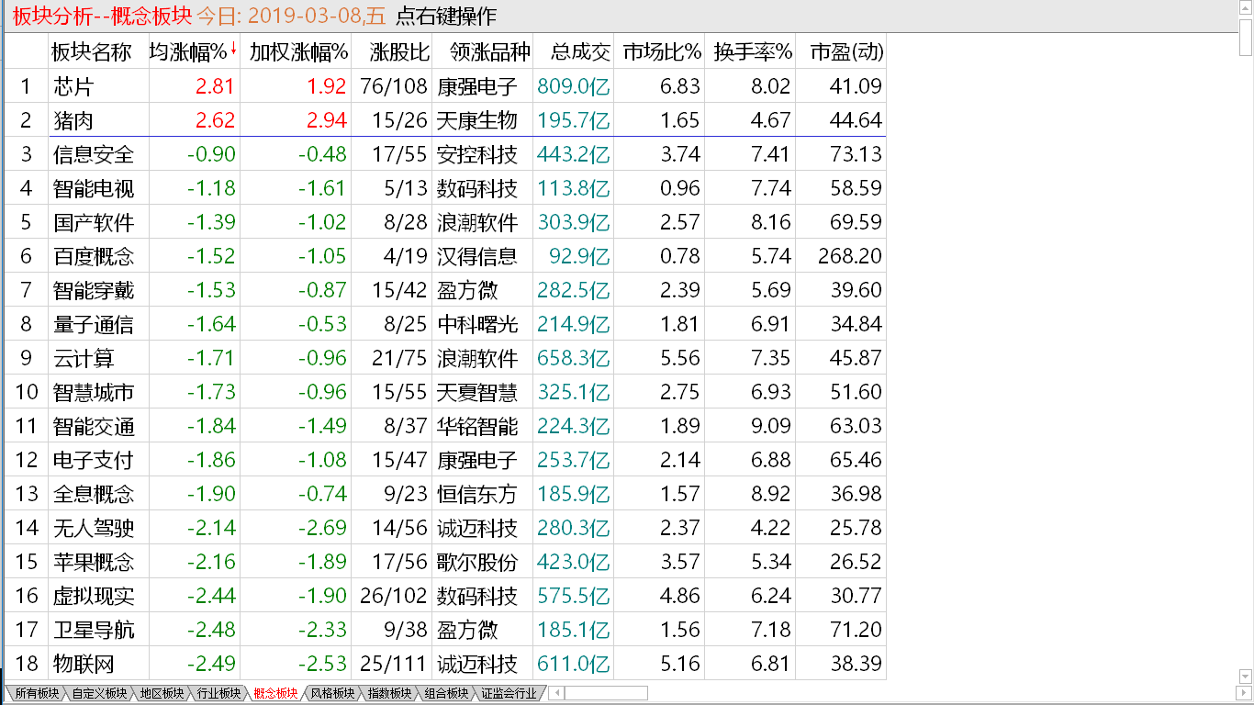Sort by the 市盈(动) column header
The height and width of the screenshot is (705, 1254).
[x=841, y=52]
